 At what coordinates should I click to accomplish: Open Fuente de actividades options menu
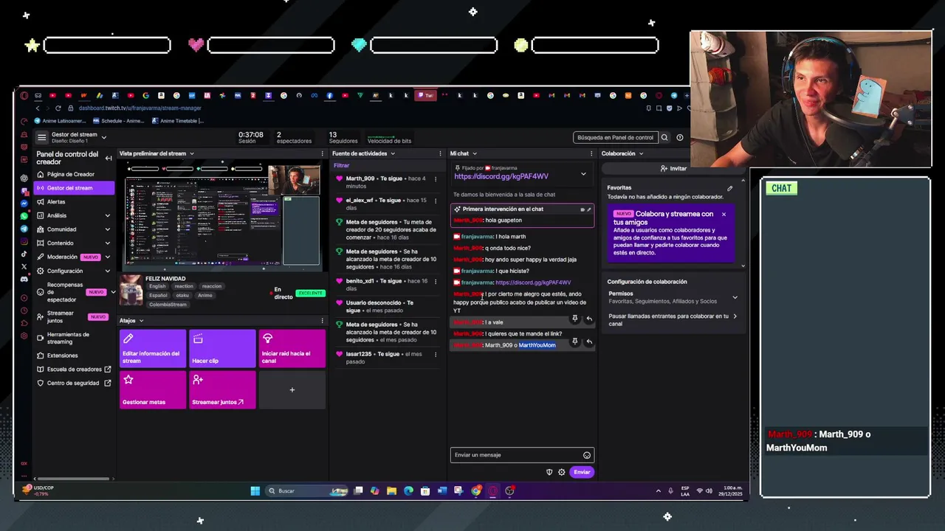(441, 153)
